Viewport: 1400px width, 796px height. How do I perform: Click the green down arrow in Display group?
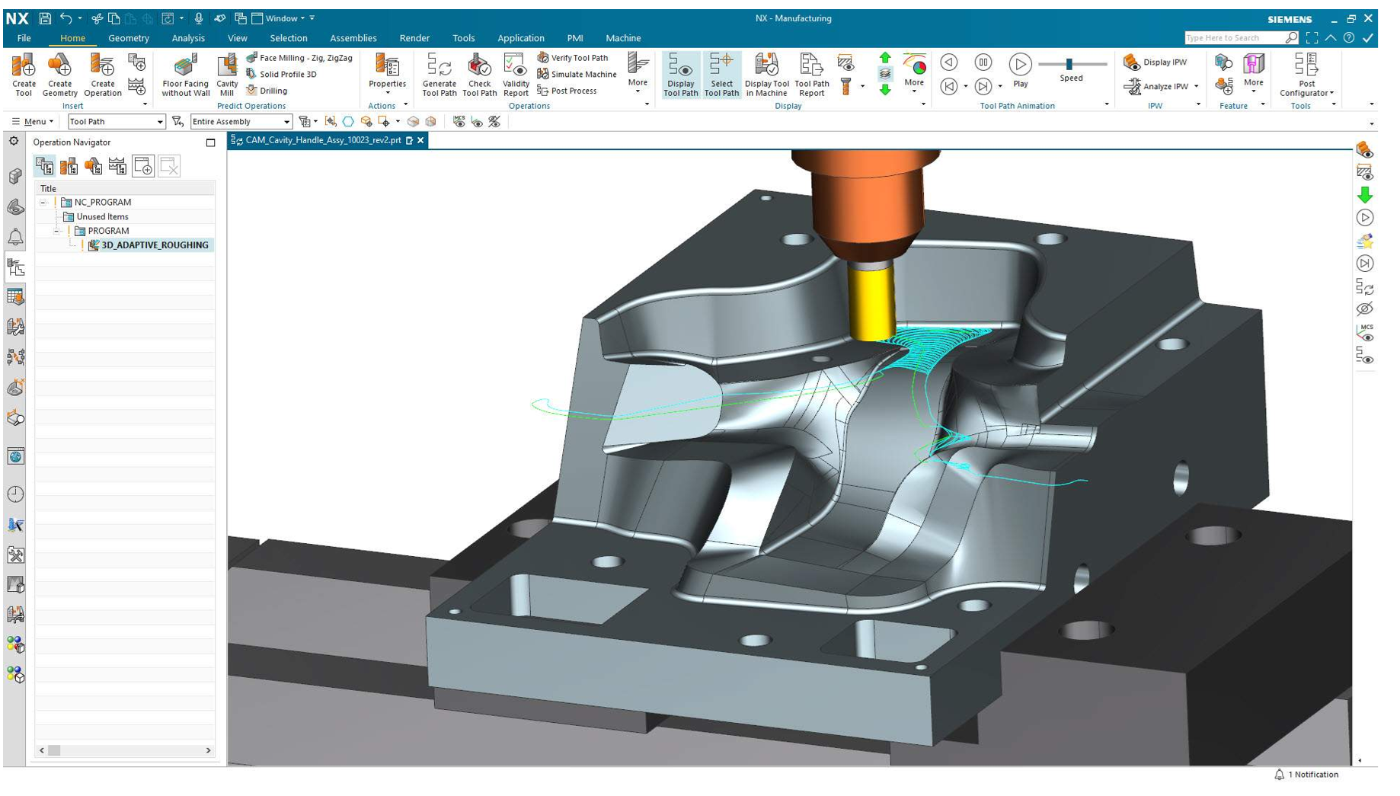click(x=885, y=90)
